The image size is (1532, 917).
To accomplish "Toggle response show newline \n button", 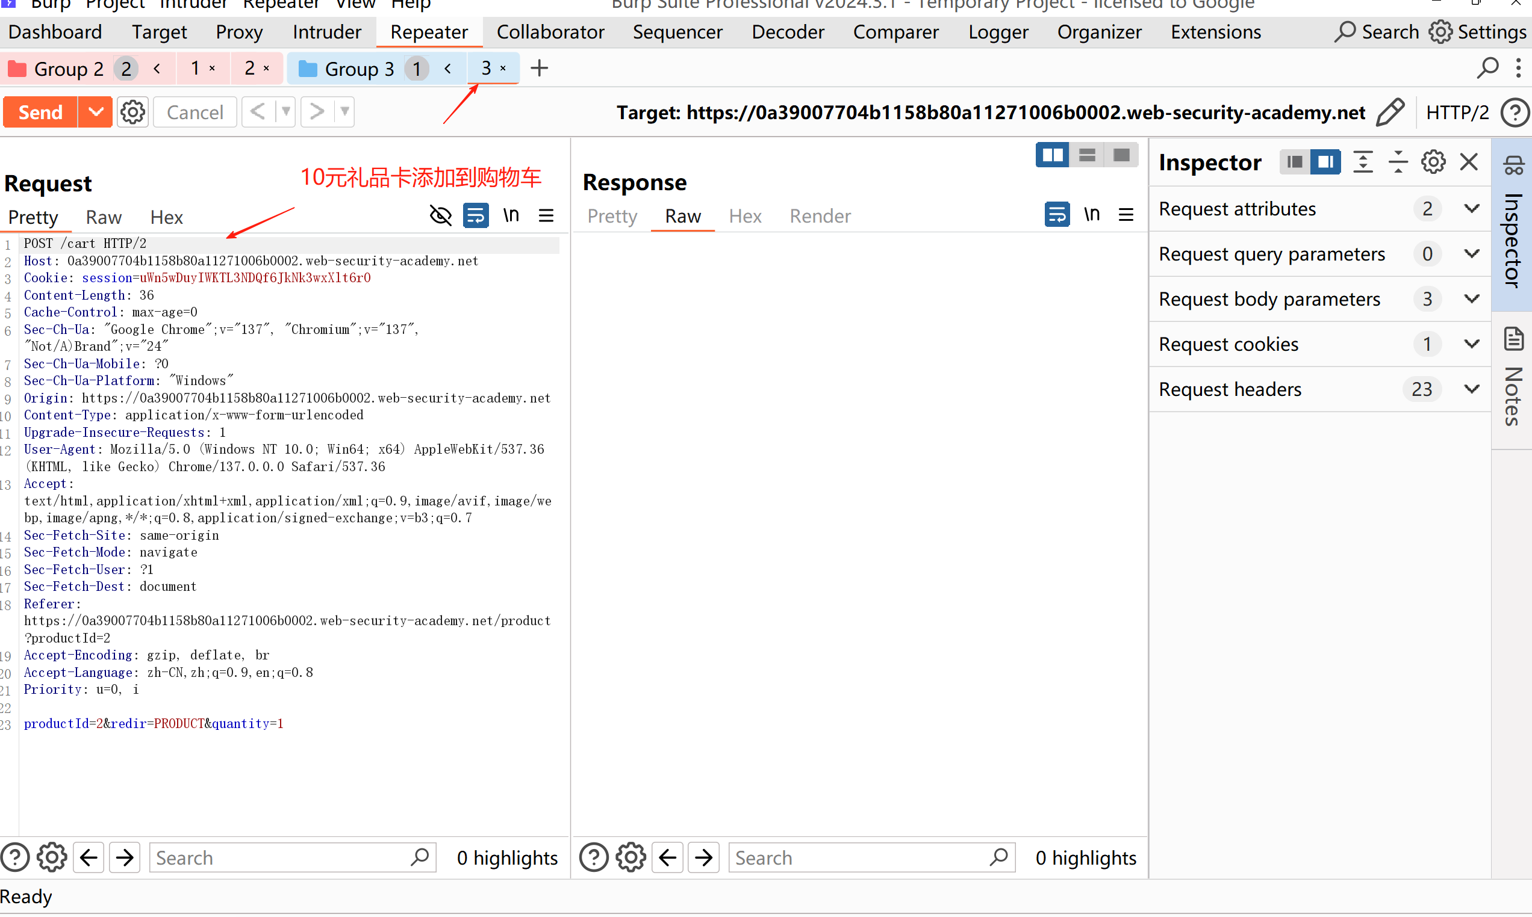I will (x=1091, y=214).
